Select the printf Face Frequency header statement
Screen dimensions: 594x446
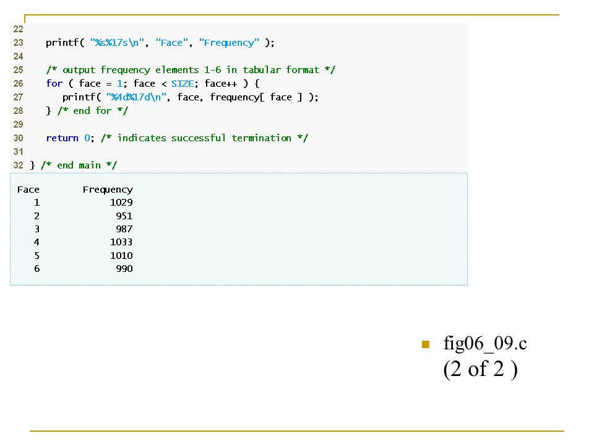click(x=160, y=43)
